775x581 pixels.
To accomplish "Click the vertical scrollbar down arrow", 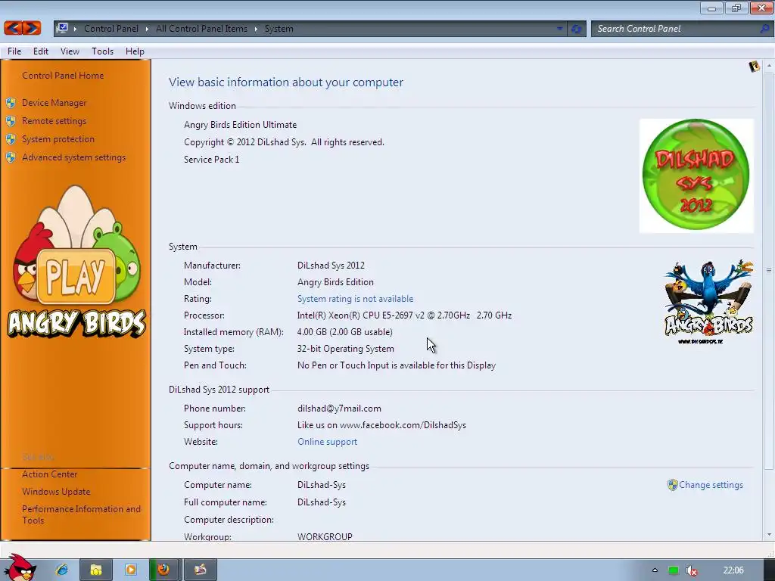I will 769,535.
